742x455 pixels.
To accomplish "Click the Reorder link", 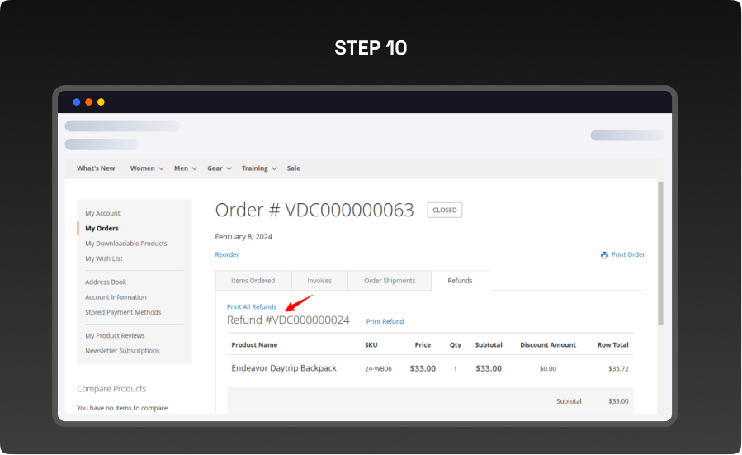I will (227, 254).
